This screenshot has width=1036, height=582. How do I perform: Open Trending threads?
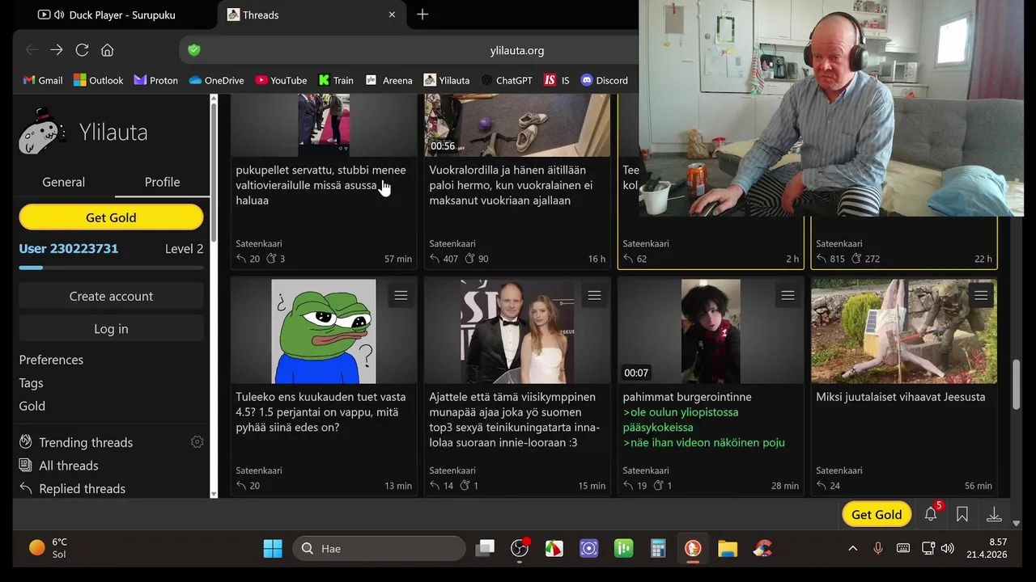coord(85,442)
